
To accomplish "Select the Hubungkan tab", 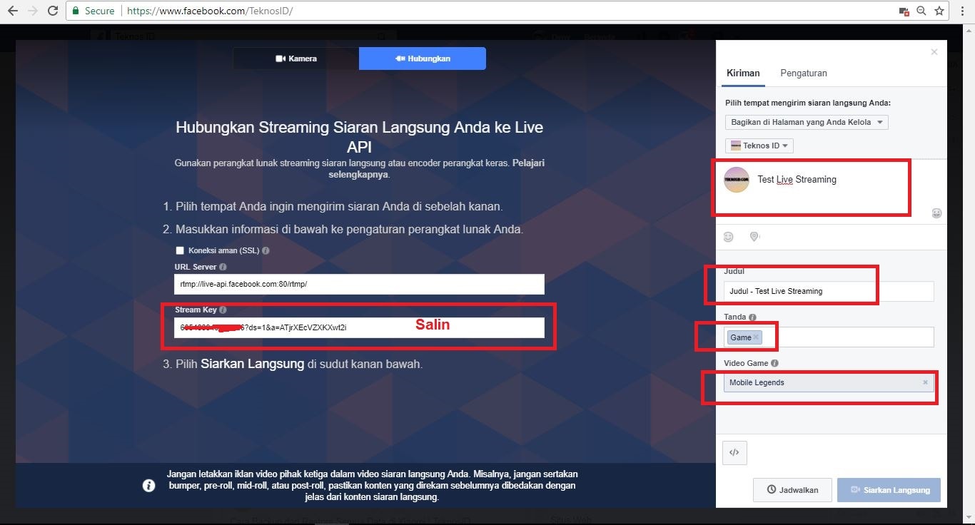I will coord(423,58).
